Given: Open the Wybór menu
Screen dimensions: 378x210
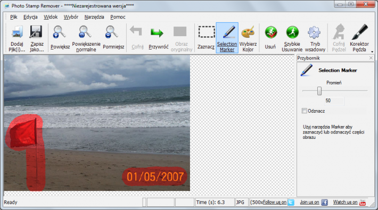Looking at the screenshot, I should tap(71, 17).
